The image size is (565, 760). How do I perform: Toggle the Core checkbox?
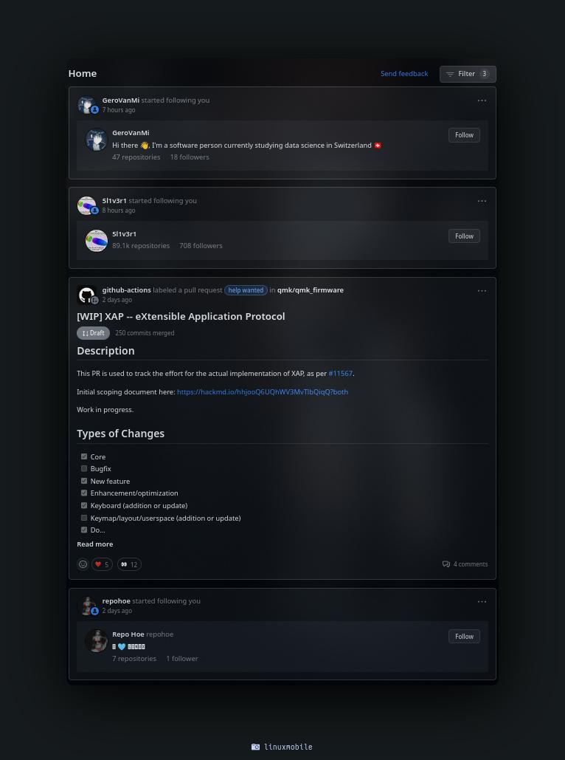click(84, 456)
